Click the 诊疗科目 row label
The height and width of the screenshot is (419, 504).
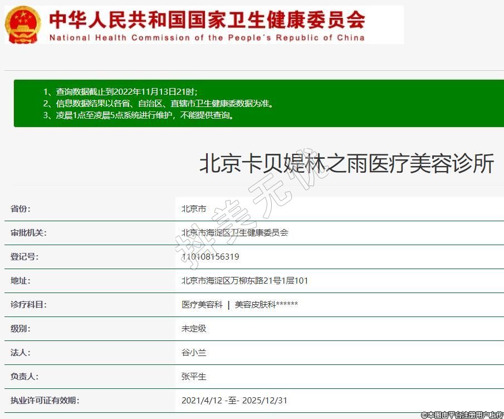pos(28,305)
